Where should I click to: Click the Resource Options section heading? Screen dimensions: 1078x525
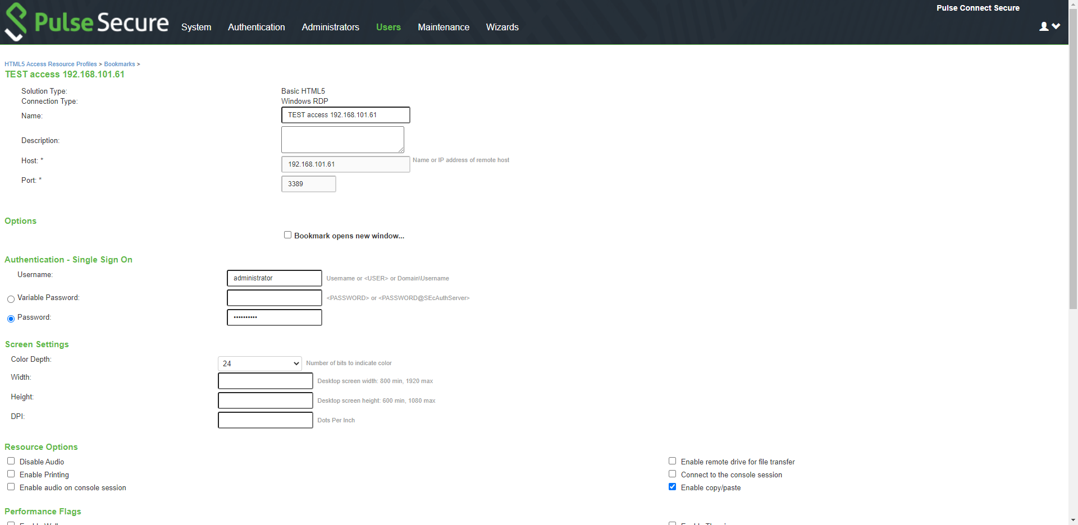[x=41, y=447]
